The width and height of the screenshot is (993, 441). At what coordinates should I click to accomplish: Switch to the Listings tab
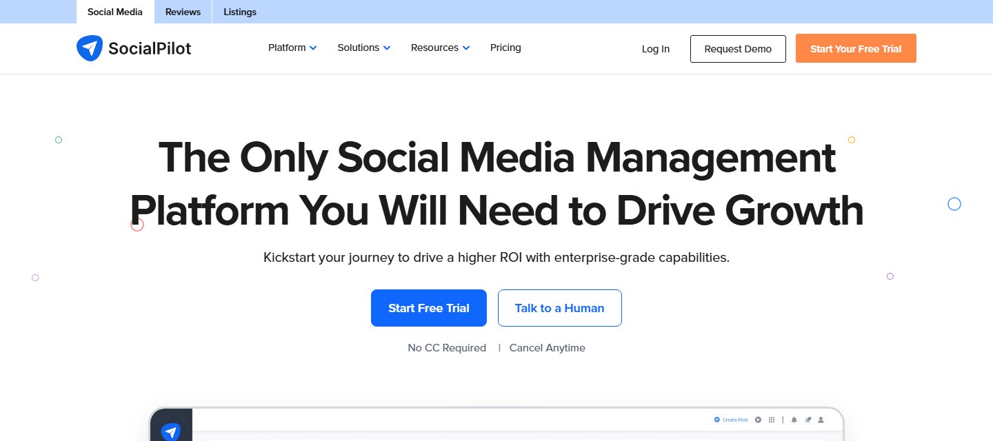click(x=240, y=12)
